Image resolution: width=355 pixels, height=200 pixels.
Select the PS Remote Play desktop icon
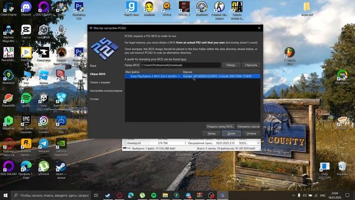click(61, 124)
